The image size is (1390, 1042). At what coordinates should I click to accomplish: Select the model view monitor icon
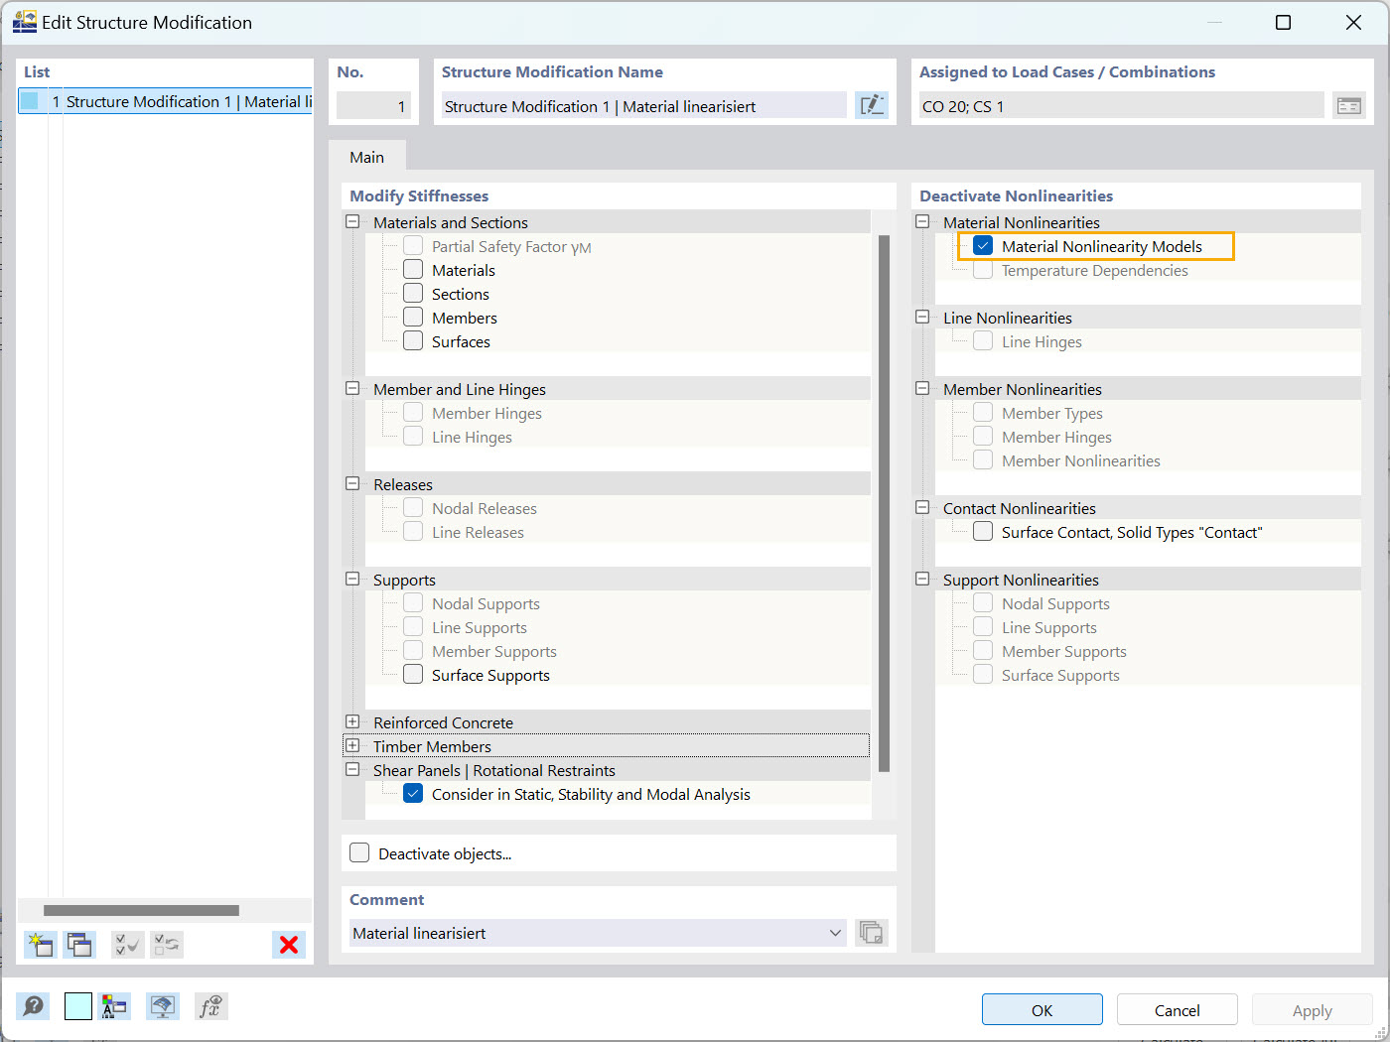pos(165,1005)
